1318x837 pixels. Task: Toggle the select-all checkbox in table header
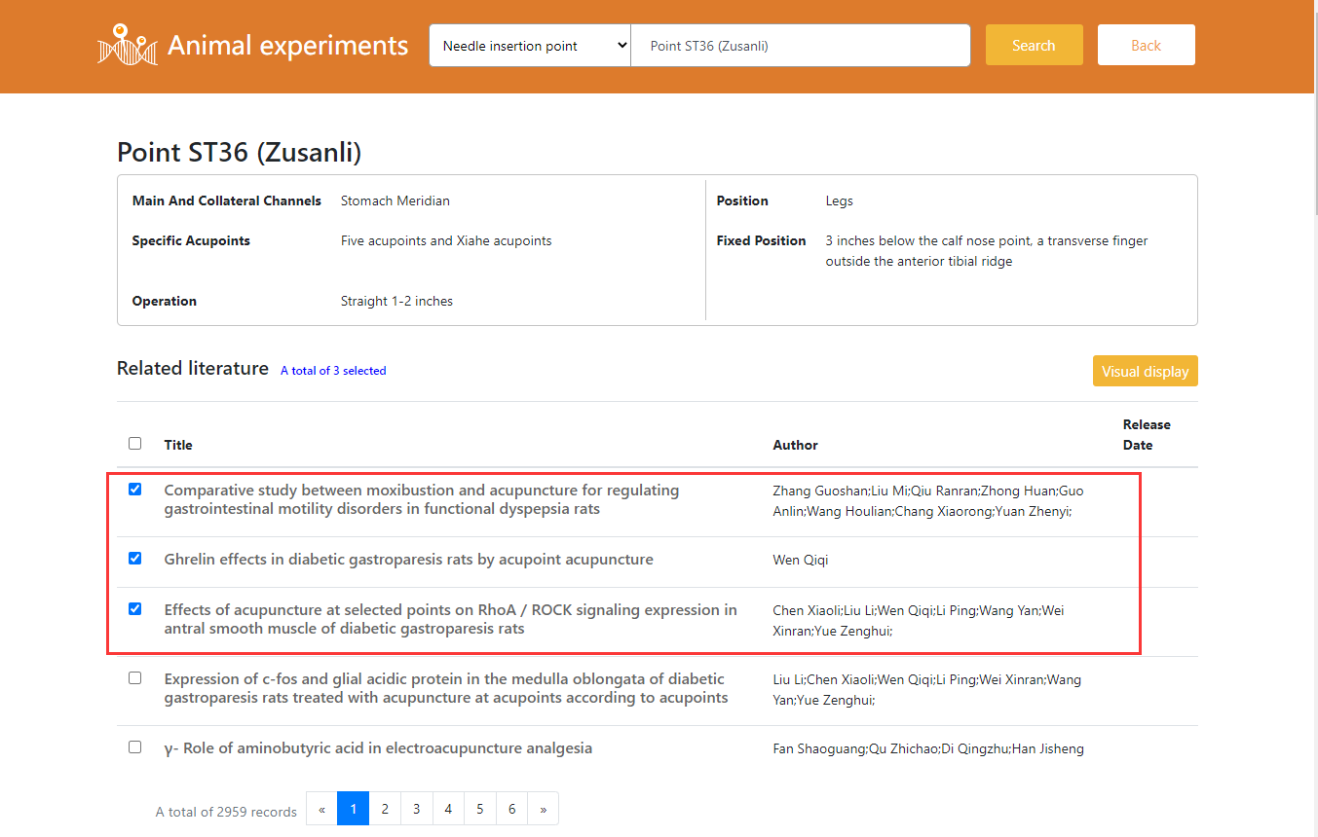tap(134, 444)
